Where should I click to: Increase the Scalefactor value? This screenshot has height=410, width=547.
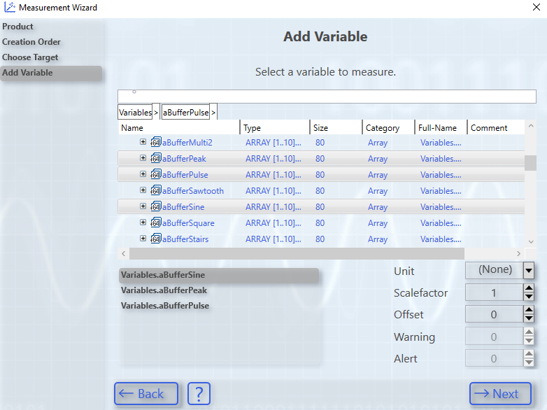(529, 288)
